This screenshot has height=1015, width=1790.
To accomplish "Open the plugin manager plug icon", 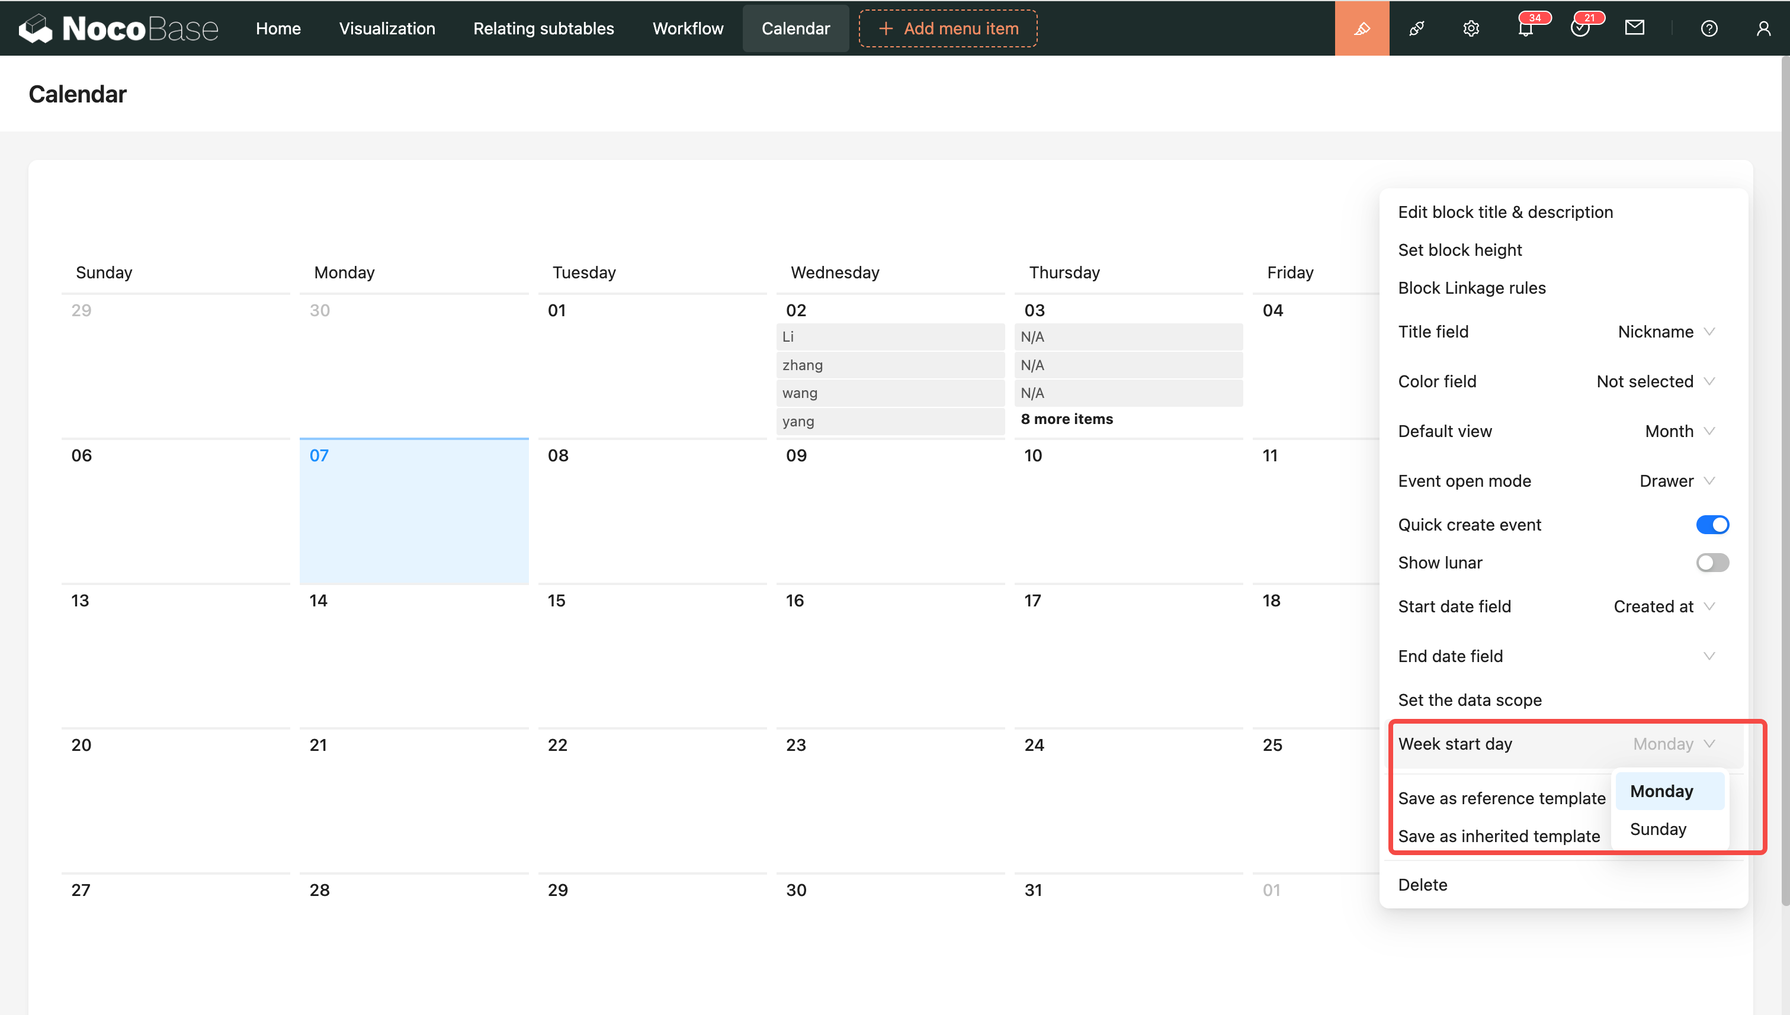I will click(1416, 28).
